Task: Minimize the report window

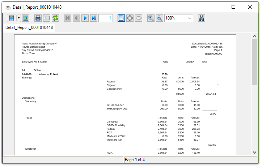Action: [217, 7]
